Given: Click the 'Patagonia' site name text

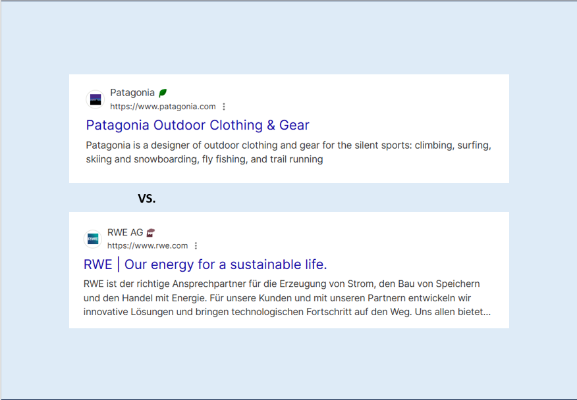Looking at the screenshot, I should click(132, 93).
